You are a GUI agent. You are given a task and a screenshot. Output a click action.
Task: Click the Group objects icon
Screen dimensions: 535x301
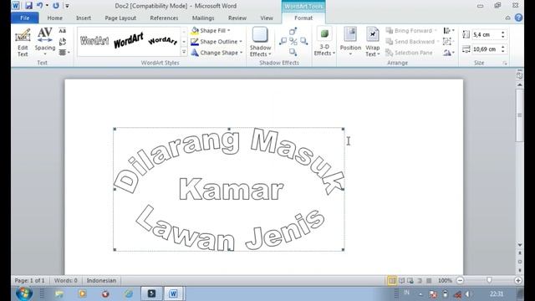click(447, 42)
